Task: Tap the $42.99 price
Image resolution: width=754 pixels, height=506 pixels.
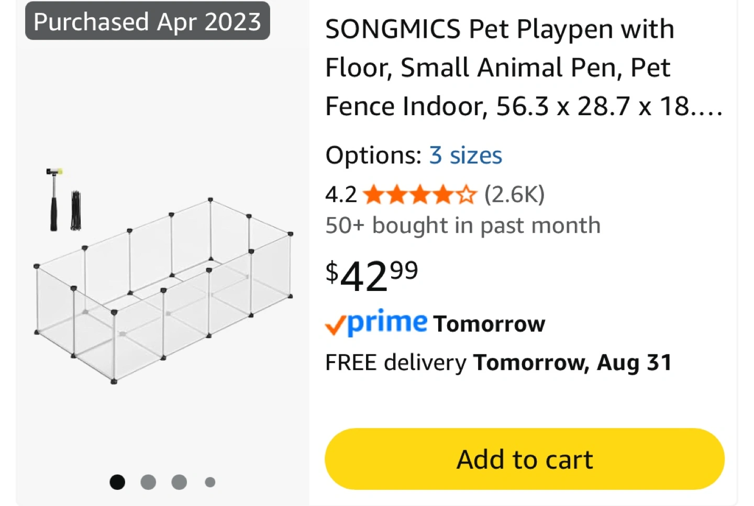Action: pyautogui.click(x=371, y=276)
